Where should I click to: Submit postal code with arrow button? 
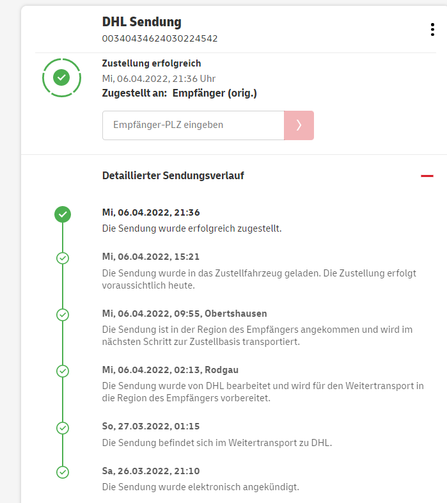coord(299,125)
